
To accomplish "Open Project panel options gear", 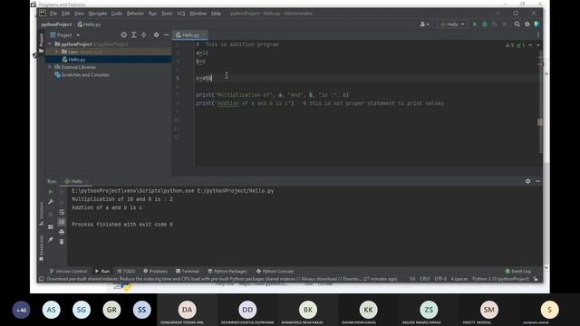I will (156, 34).
